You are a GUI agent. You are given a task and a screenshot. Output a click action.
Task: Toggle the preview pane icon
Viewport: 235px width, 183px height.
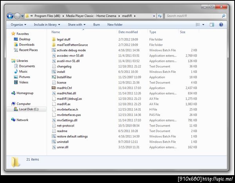(212, 25)
